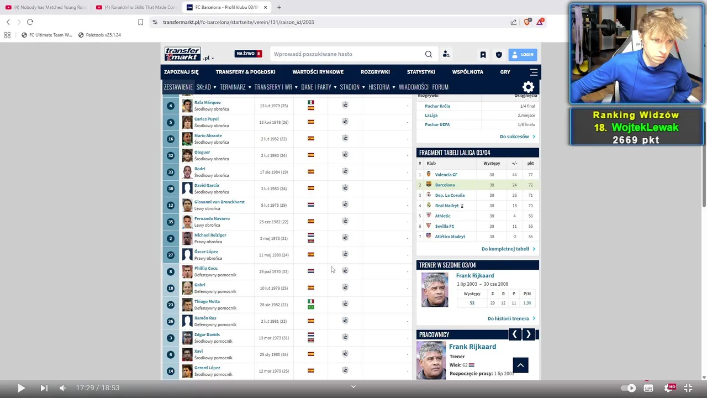Click the shield icon next to login
The height and width of the screenshot is (398, 707).
pos(499,55)
